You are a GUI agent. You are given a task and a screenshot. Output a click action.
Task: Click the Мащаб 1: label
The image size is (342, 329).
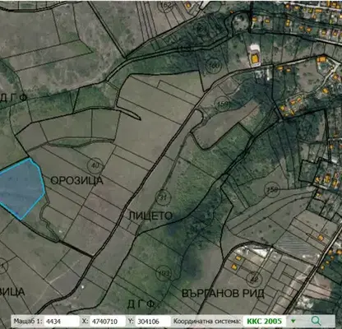[28, 321]
